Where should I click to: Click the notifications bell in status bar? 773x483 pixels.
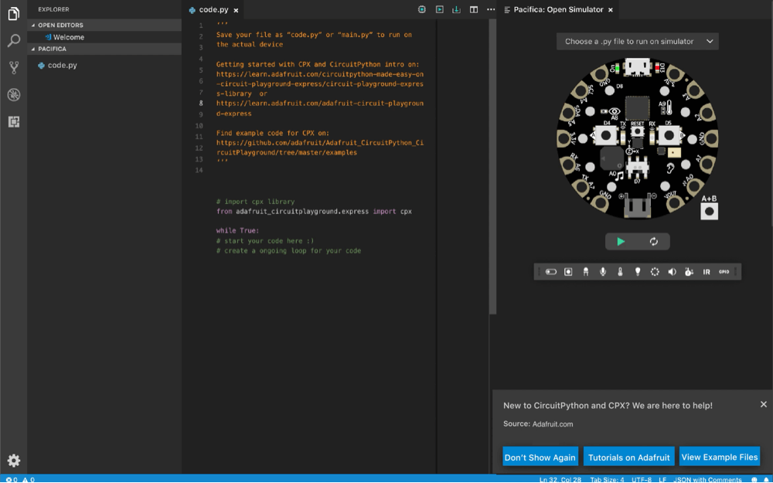(x=767, y=480)
